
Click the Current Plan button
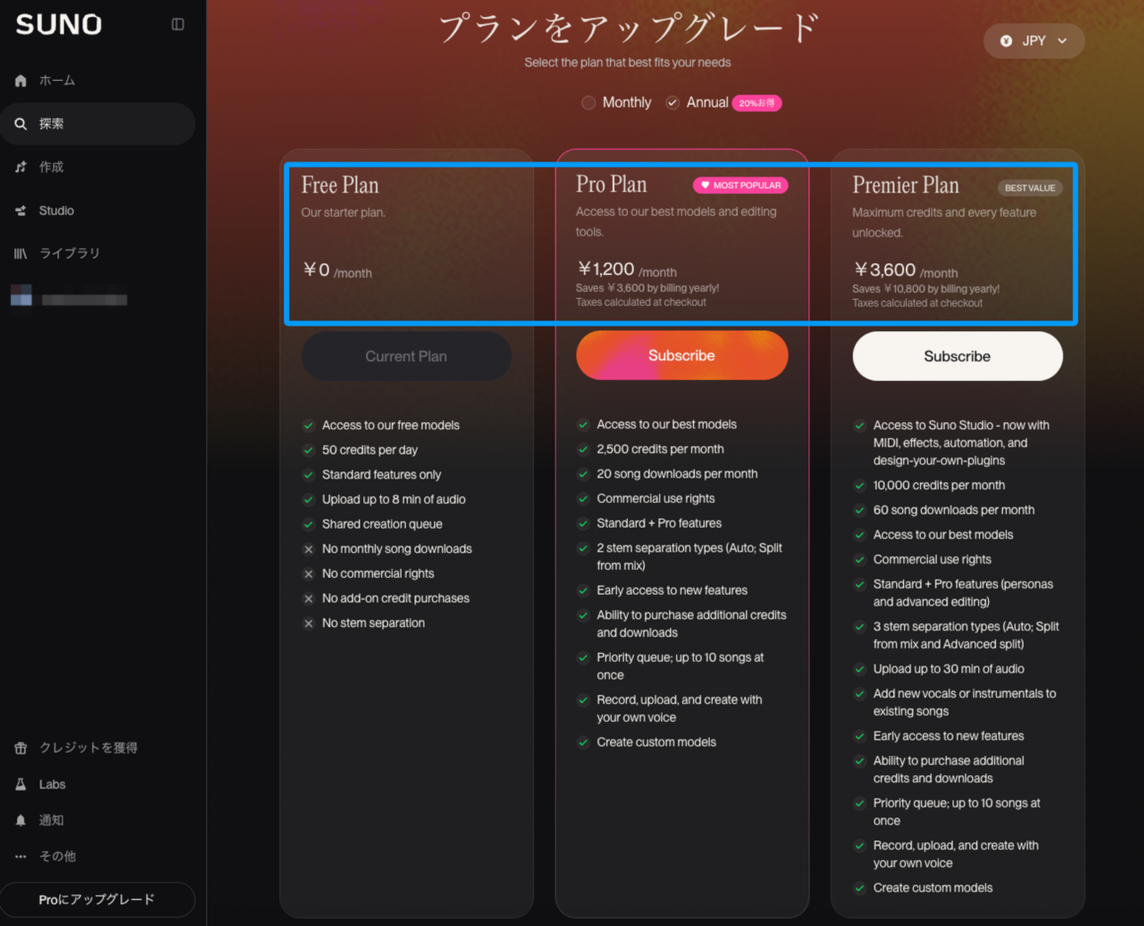[x=406, y=356]
